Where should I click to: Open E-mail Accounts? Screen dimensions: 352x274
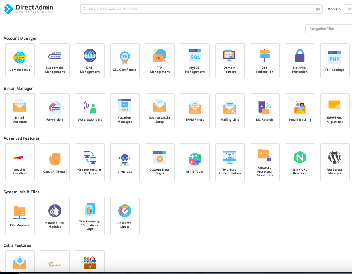(x=20, y=111)
